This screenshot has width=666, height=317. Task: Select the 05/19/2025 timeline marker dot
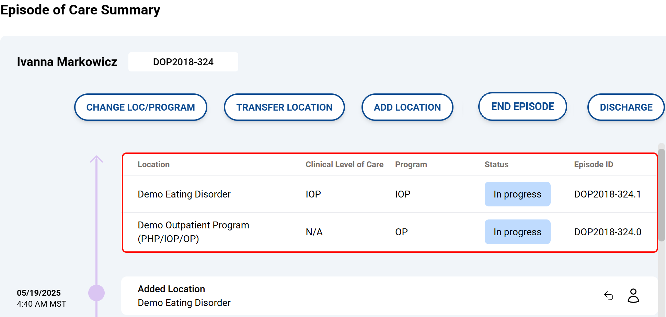click(96, 293)
